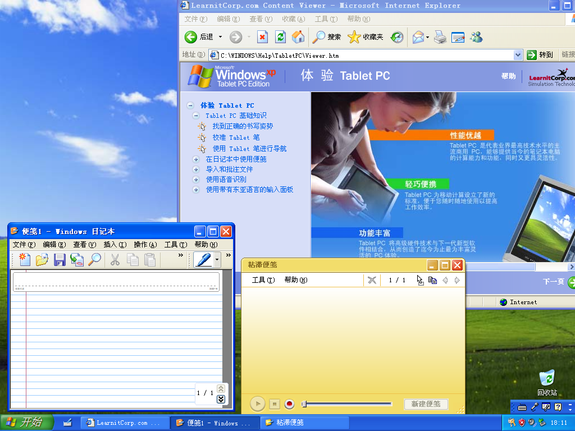This screenshot has height=431, width=575.
Task: Expand the 在日记本中使用便笺 section
Action: (196, 159)
